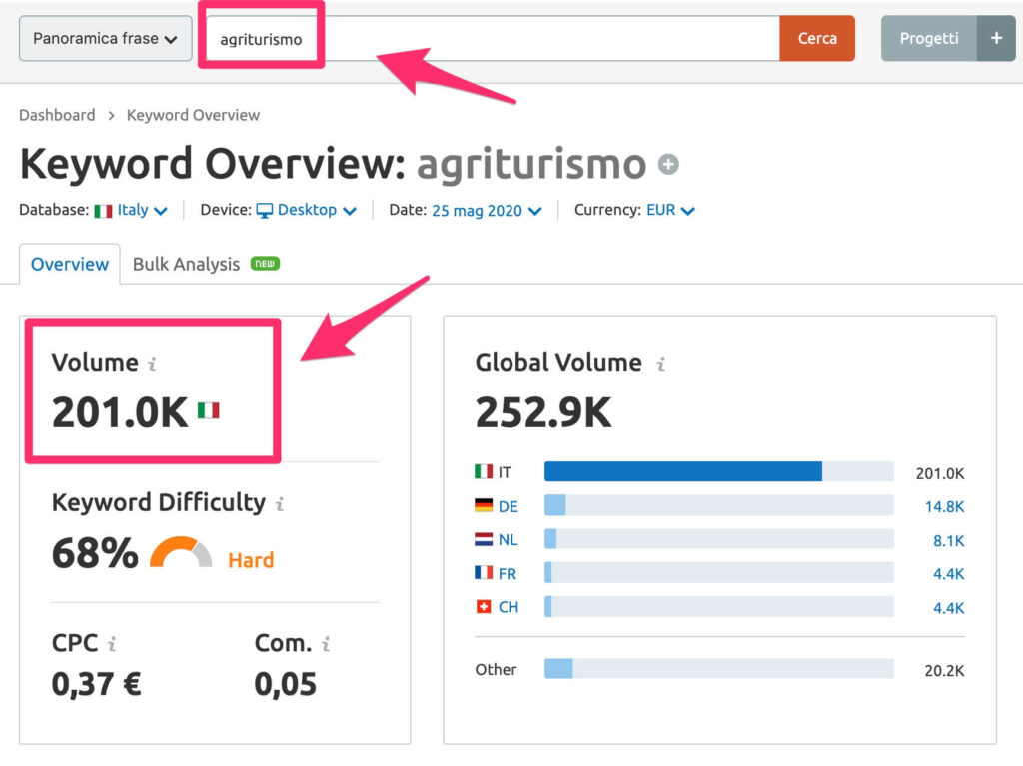Click the 14.8K volume value for DE
1023x766 pixels.
click(x=944, y=507)
